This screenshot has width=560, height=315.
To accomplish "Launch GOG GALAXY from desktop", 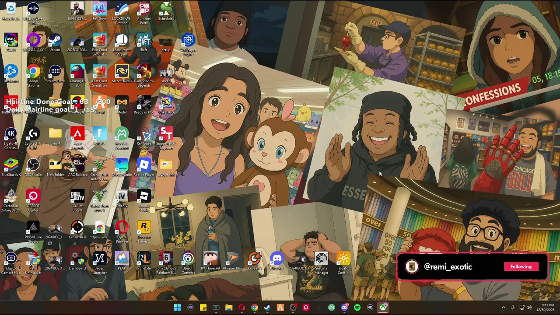I will click(x=33, y=43).
